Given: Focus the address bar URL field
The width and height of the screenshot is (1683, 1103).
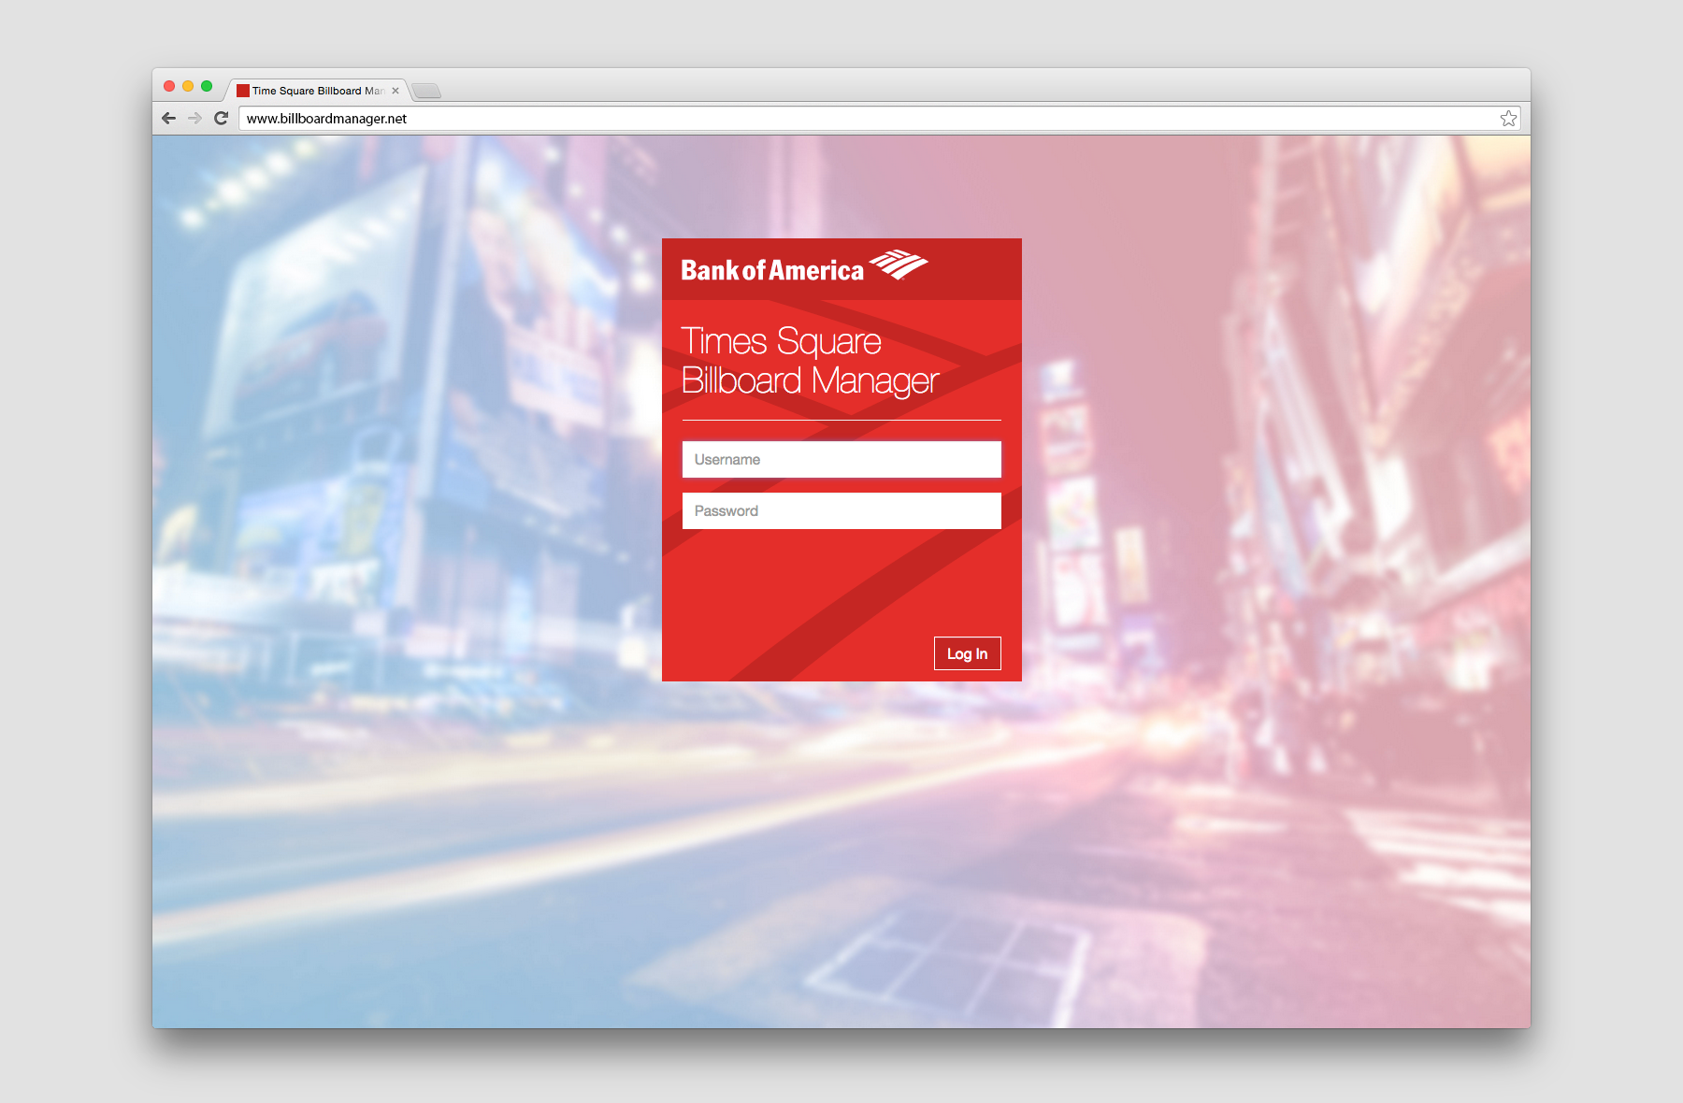Looking at the screenshot, I should pyautogui.click(x=879, y=118).
